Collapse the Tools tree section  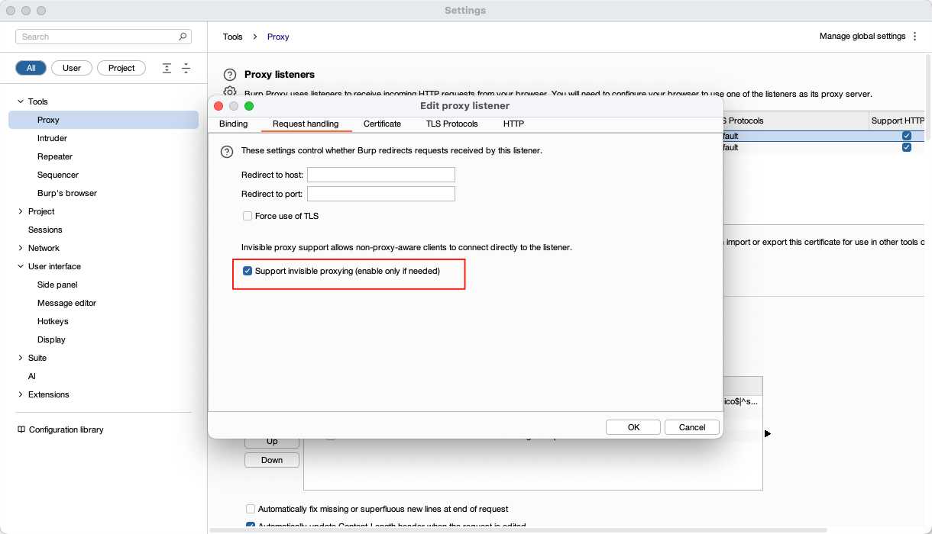(20, 101)
